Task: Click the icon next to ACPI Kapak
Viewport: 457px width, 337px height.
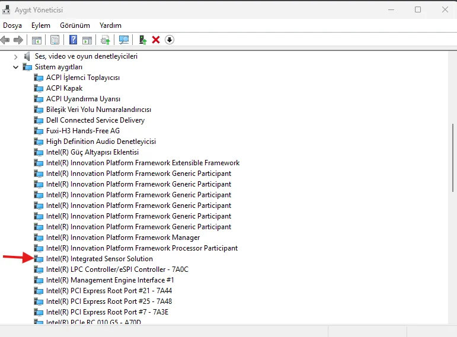Action: pyautogui.click(x=39, y=88)
